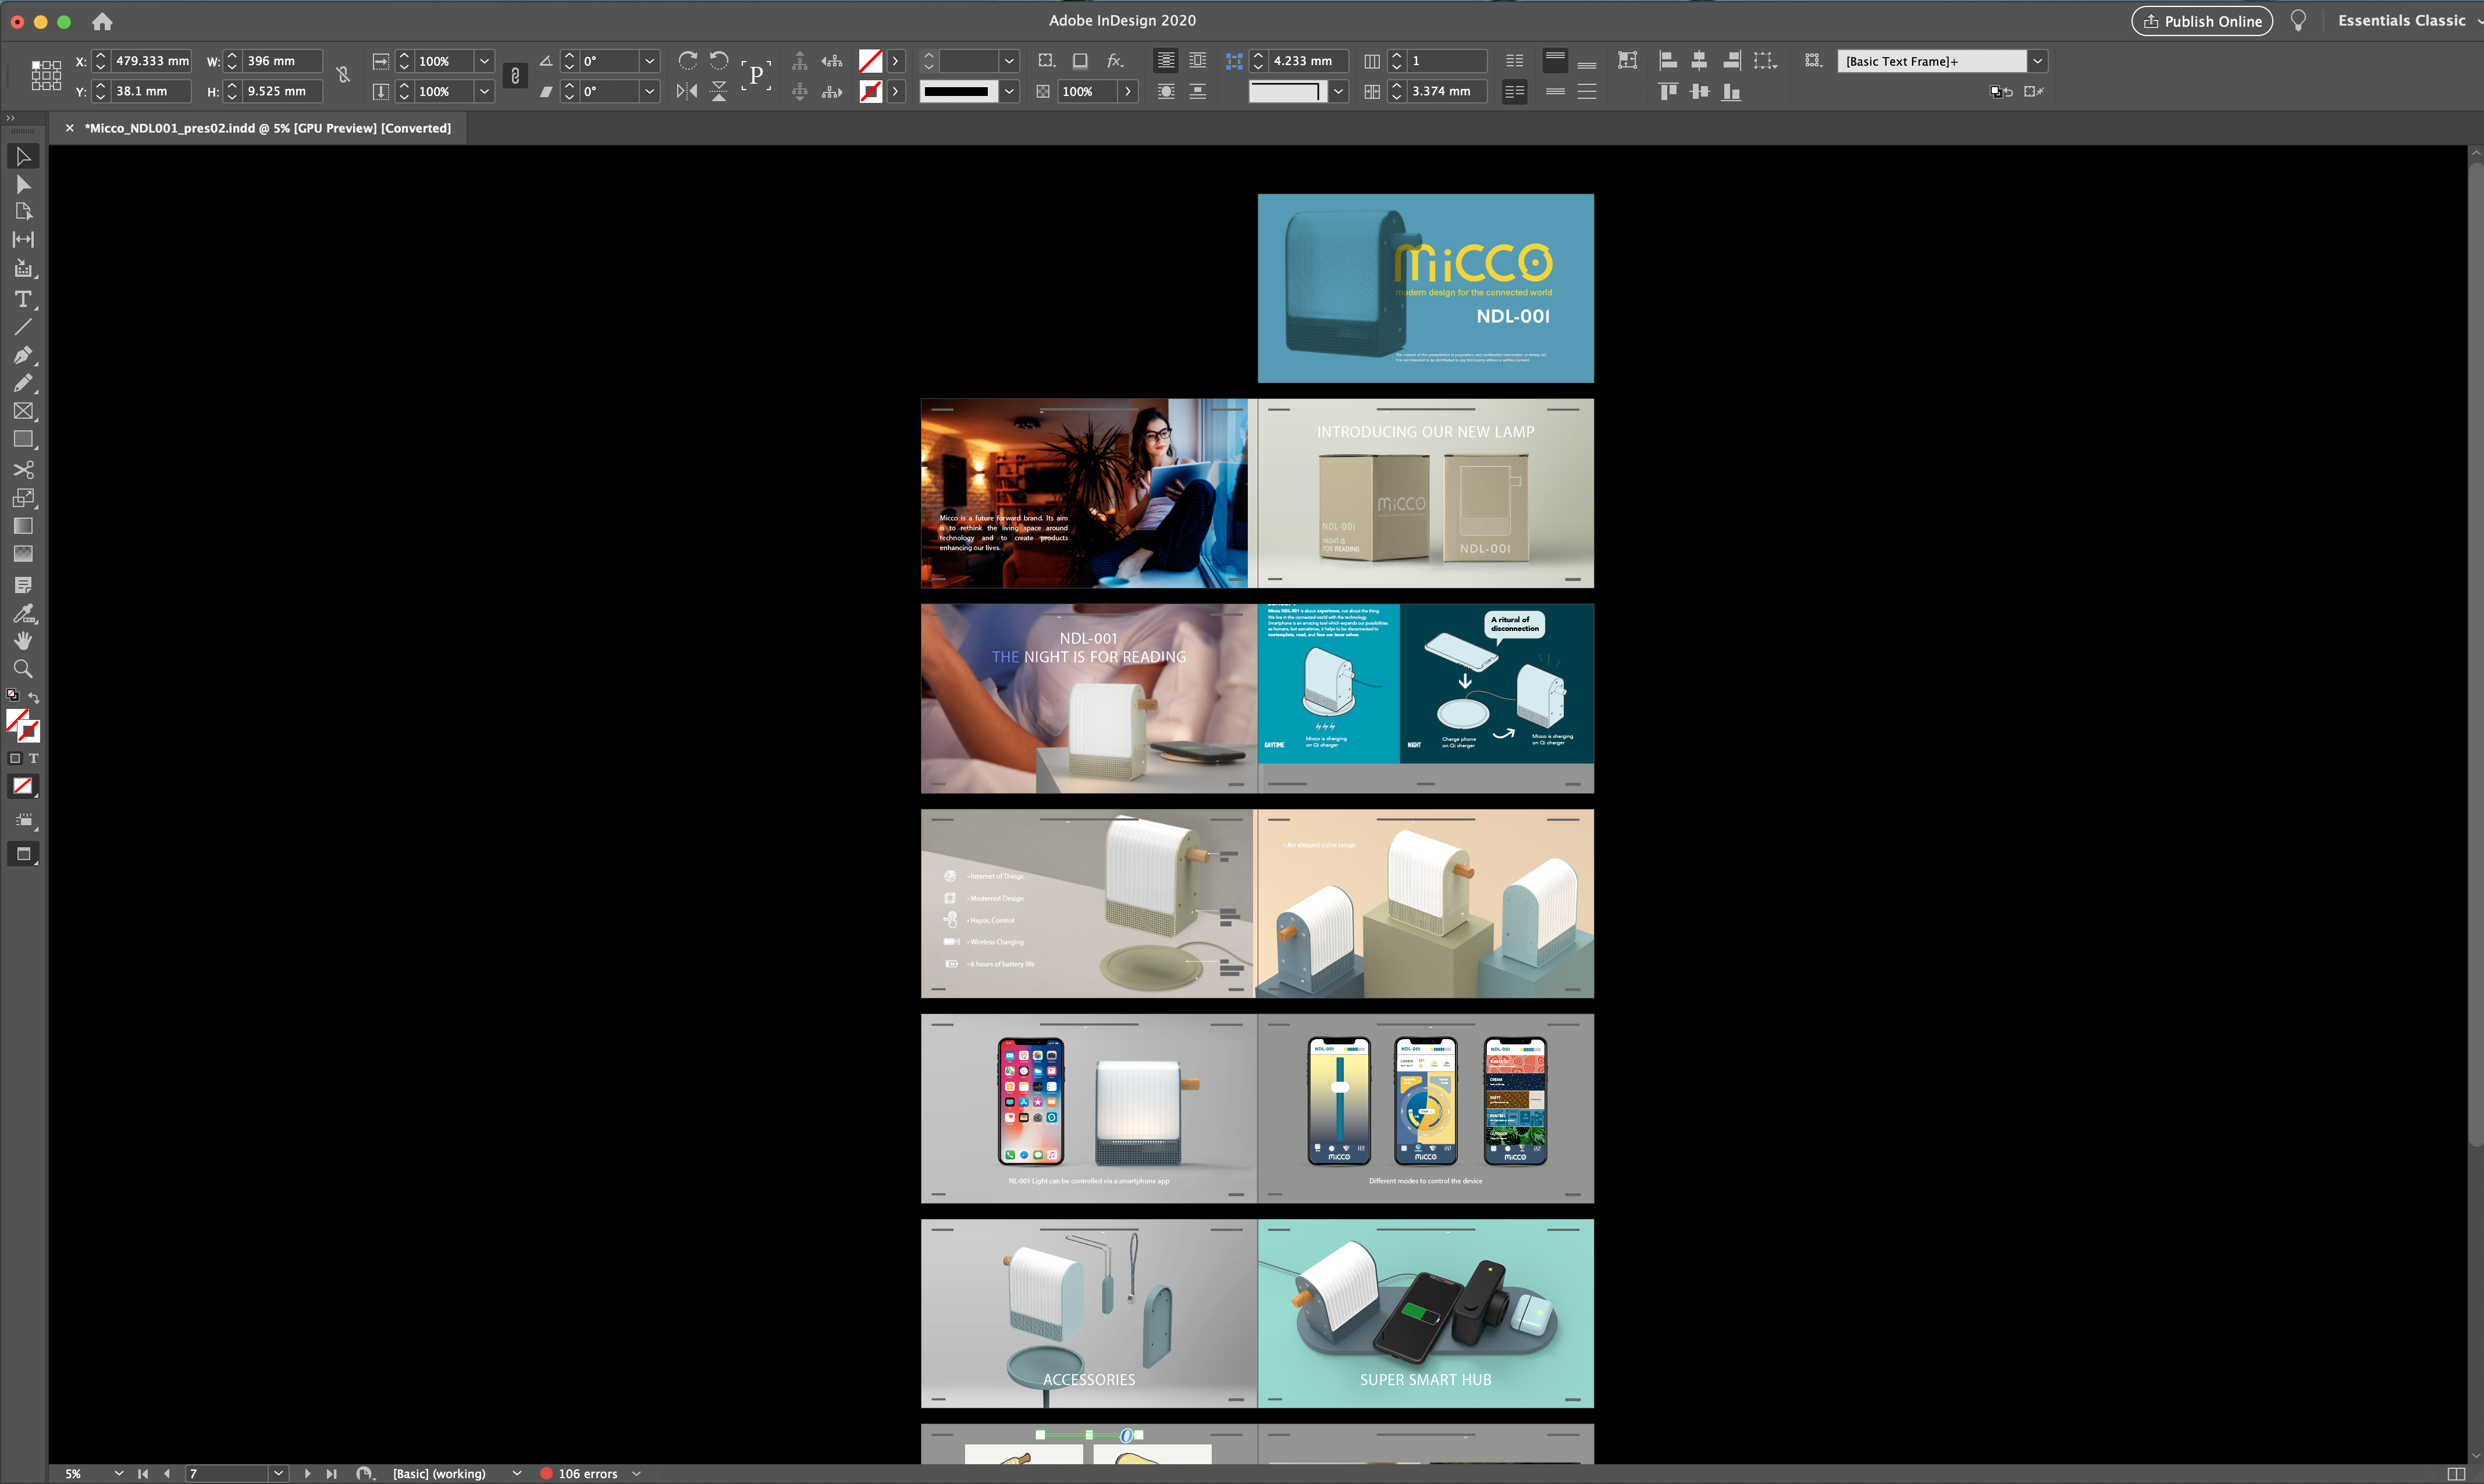Select the Rectangle tool

point(23,439)
